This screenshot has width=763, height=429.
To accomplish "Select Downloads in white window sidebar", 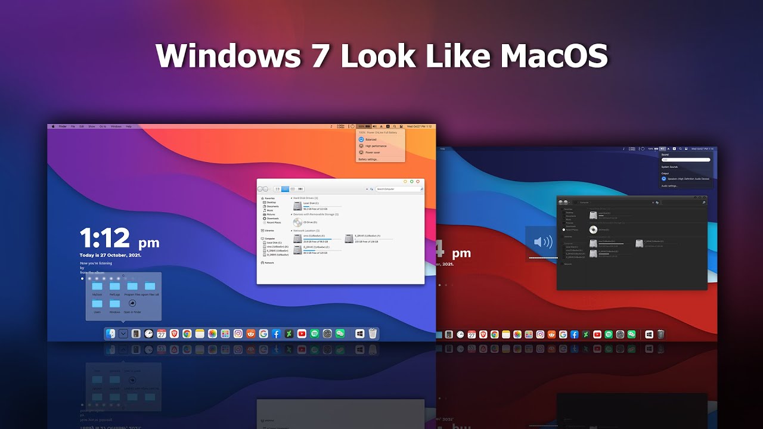I will [x=271, y=219].
